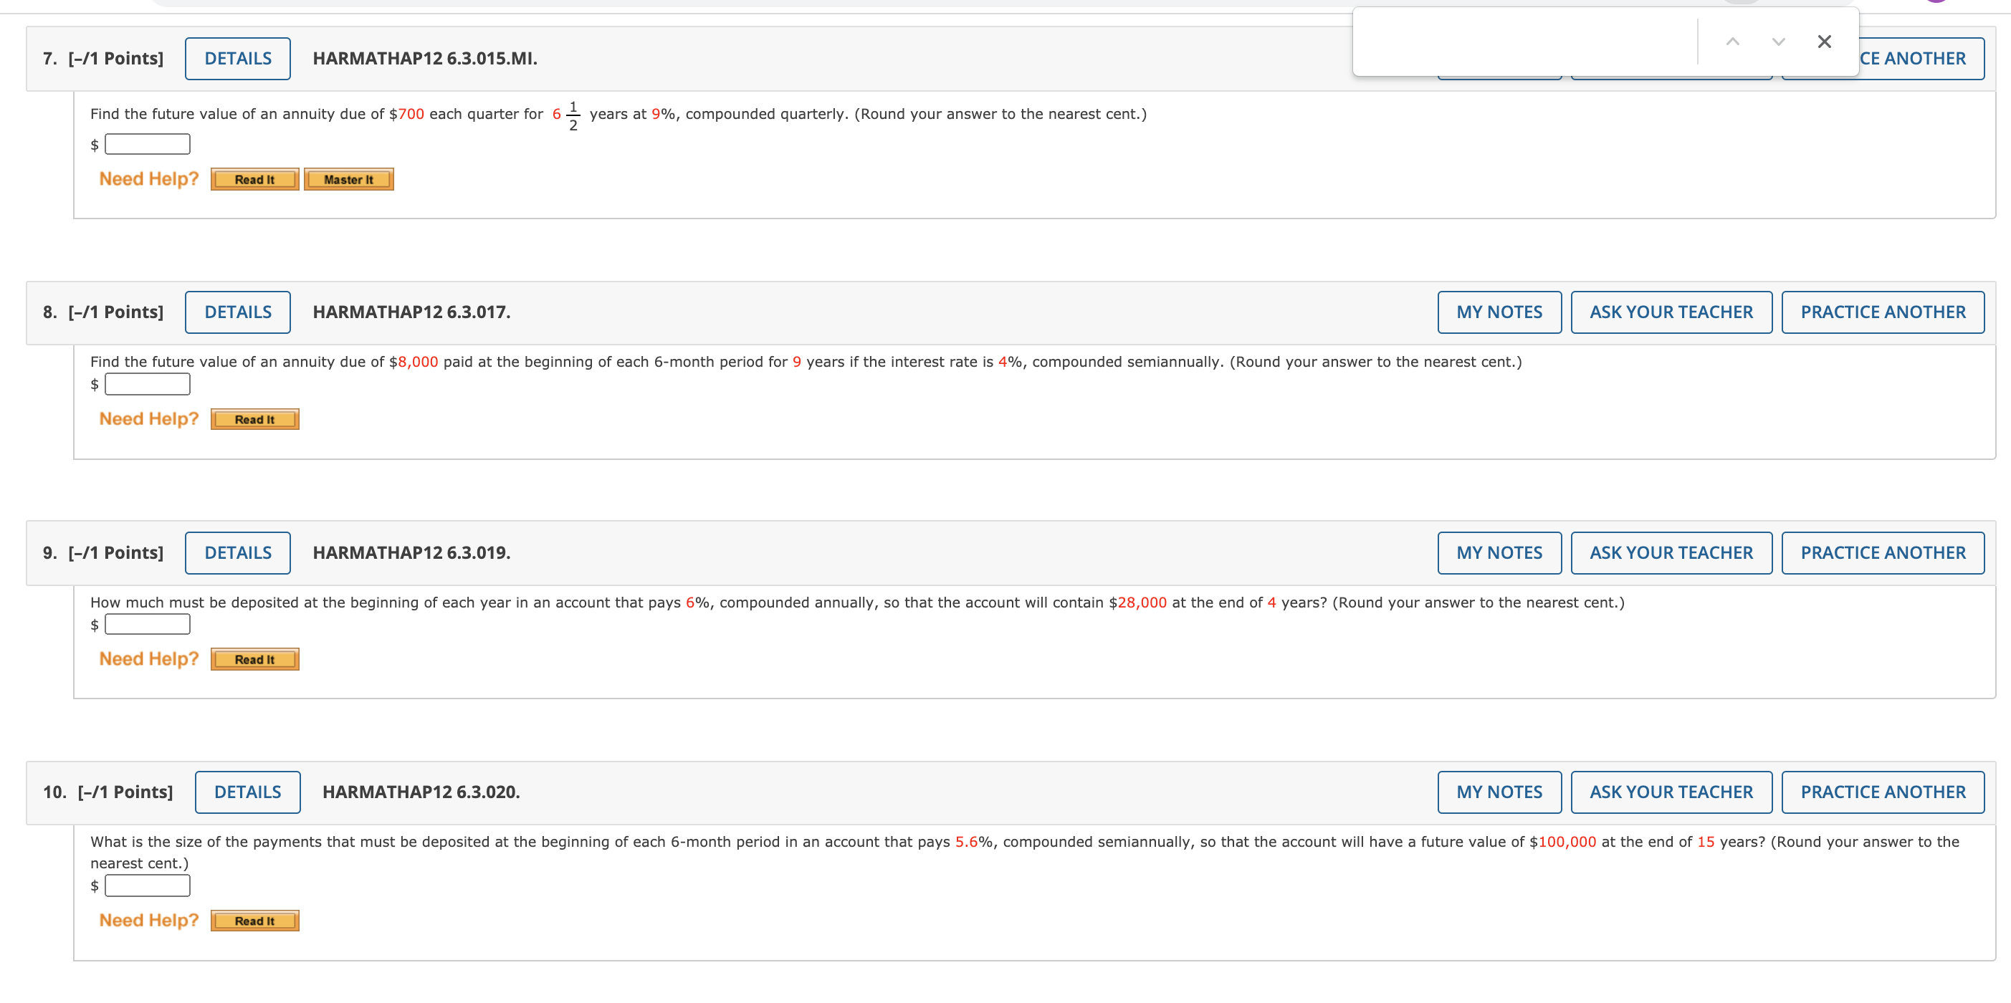Image resolution: width=2011 pixels, height=1003 pixels.
Task: Open Read It help for question 10
Action: pyautogui.click(x=254, y=921)
